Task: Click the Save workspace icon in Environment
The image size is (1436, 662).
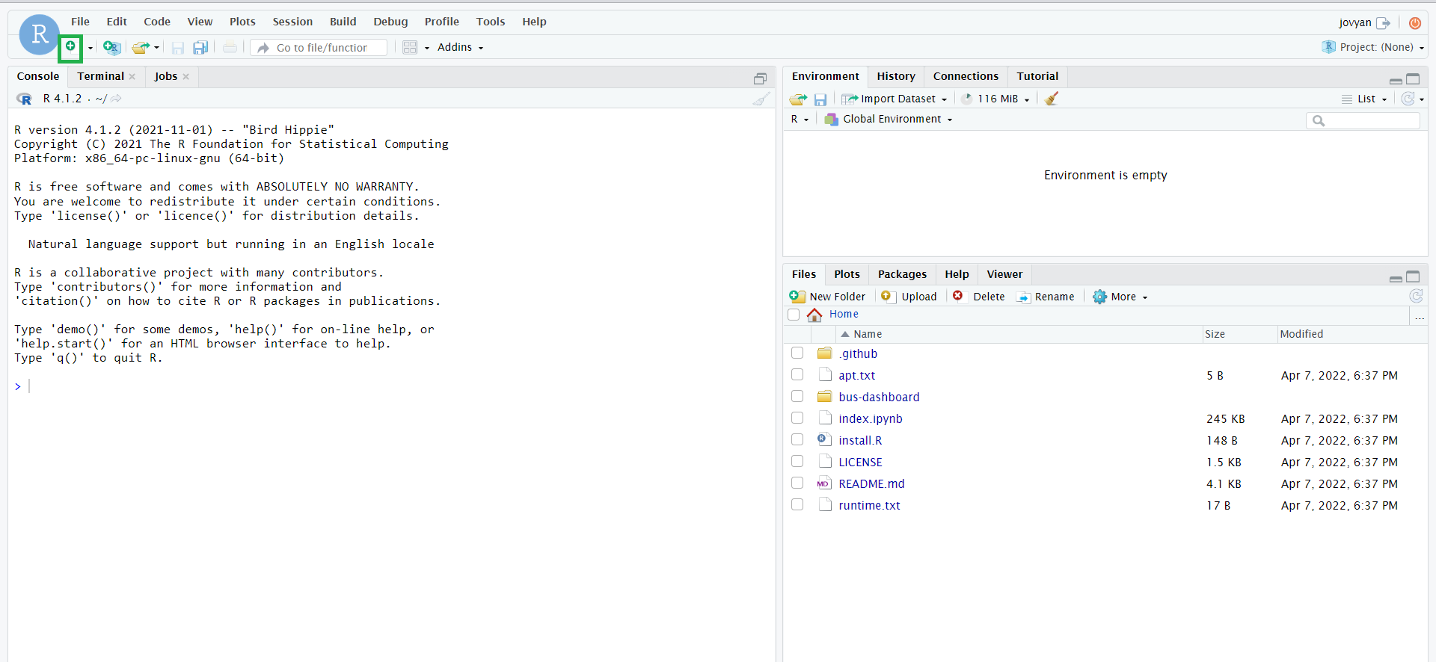Action: coord(820,99)
